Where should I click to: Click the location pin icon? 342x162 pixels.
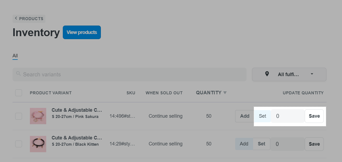(267, 74)
